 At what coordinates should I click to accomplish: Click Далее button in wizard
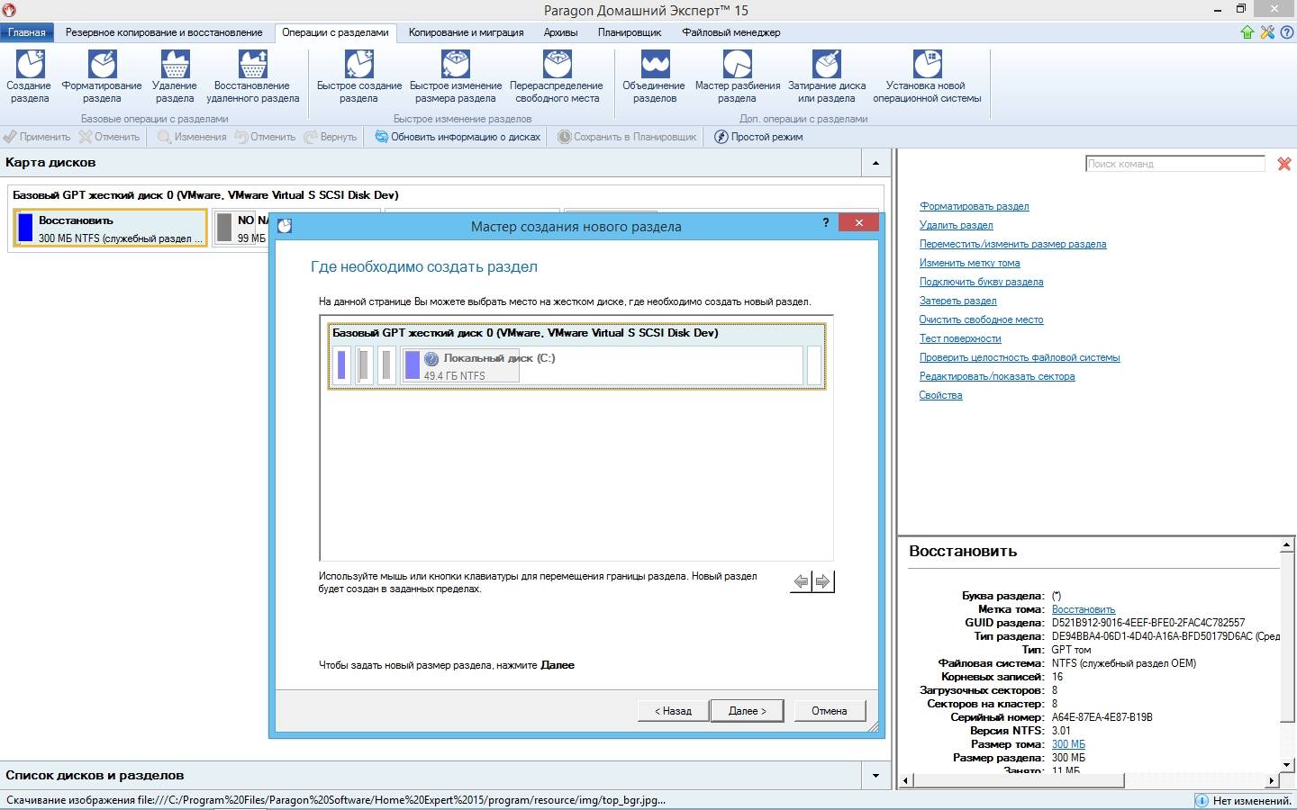click(x=747, y=711)
